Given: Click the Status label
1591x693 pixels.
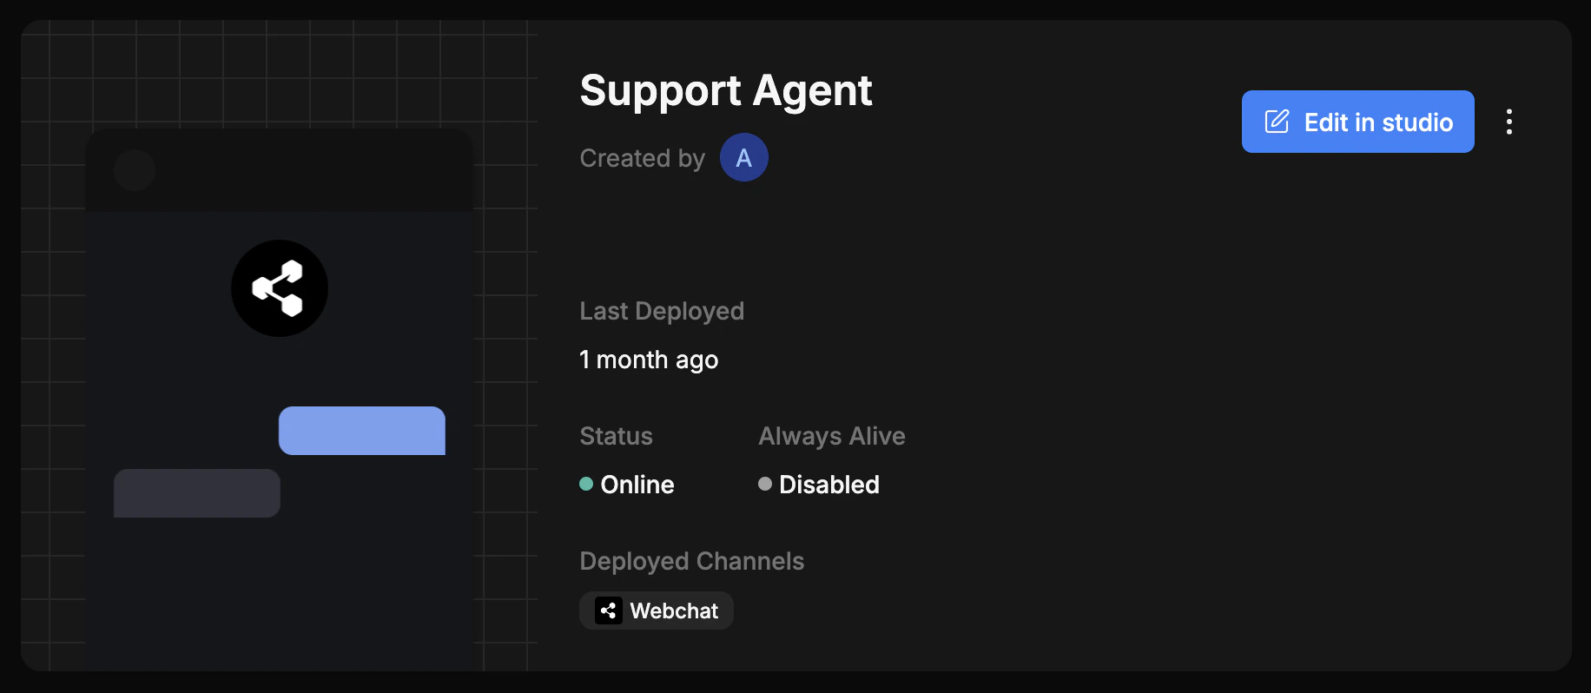Looking at the screenshot, I should (616, 436).
